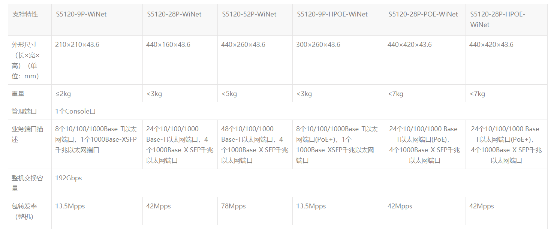Viewport: 560px width, 229px height.
Task: Click the 管理端口 row label
Action: point(24,111)
